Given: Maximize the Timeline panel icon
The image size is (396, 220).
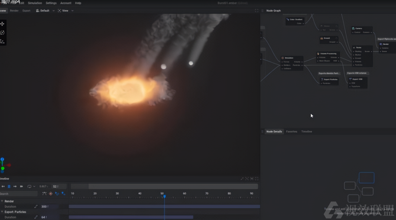Looking at the screenshot, I should (257, 179).
